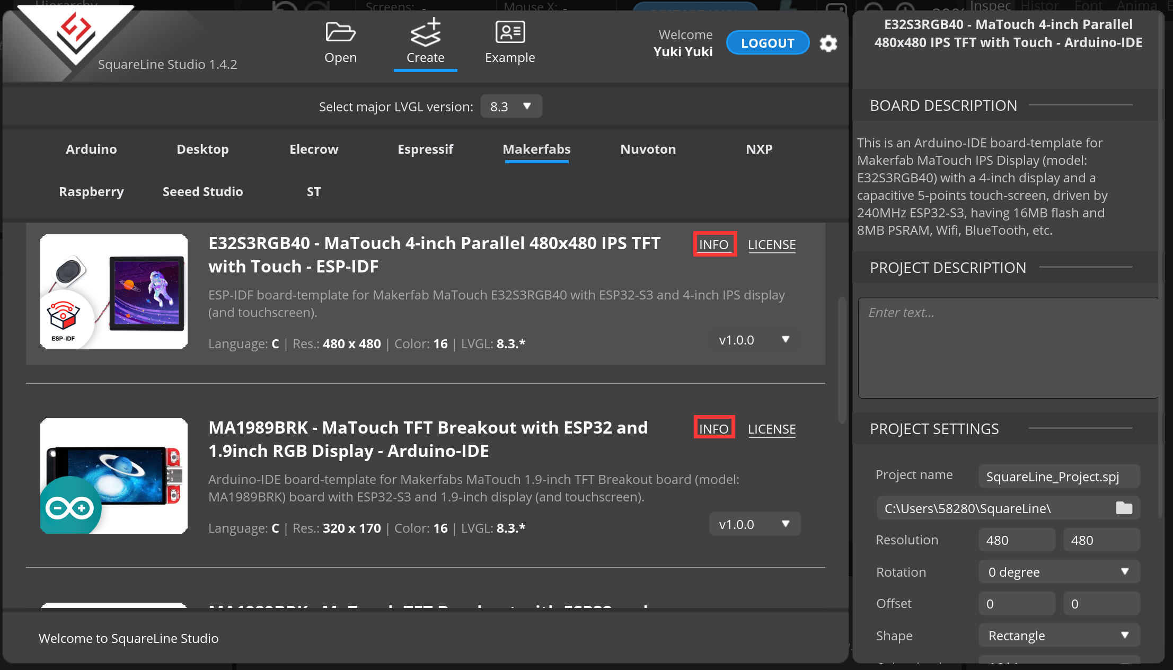This screenshot has width=1173, height=670.
Task: Click the Resolution height field
Action: 1101,540
